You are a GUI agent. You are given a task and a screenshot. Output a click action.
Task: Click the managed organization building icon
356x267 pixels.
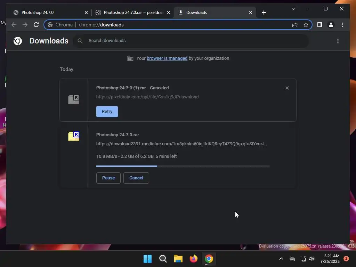[x=130, y=58]
